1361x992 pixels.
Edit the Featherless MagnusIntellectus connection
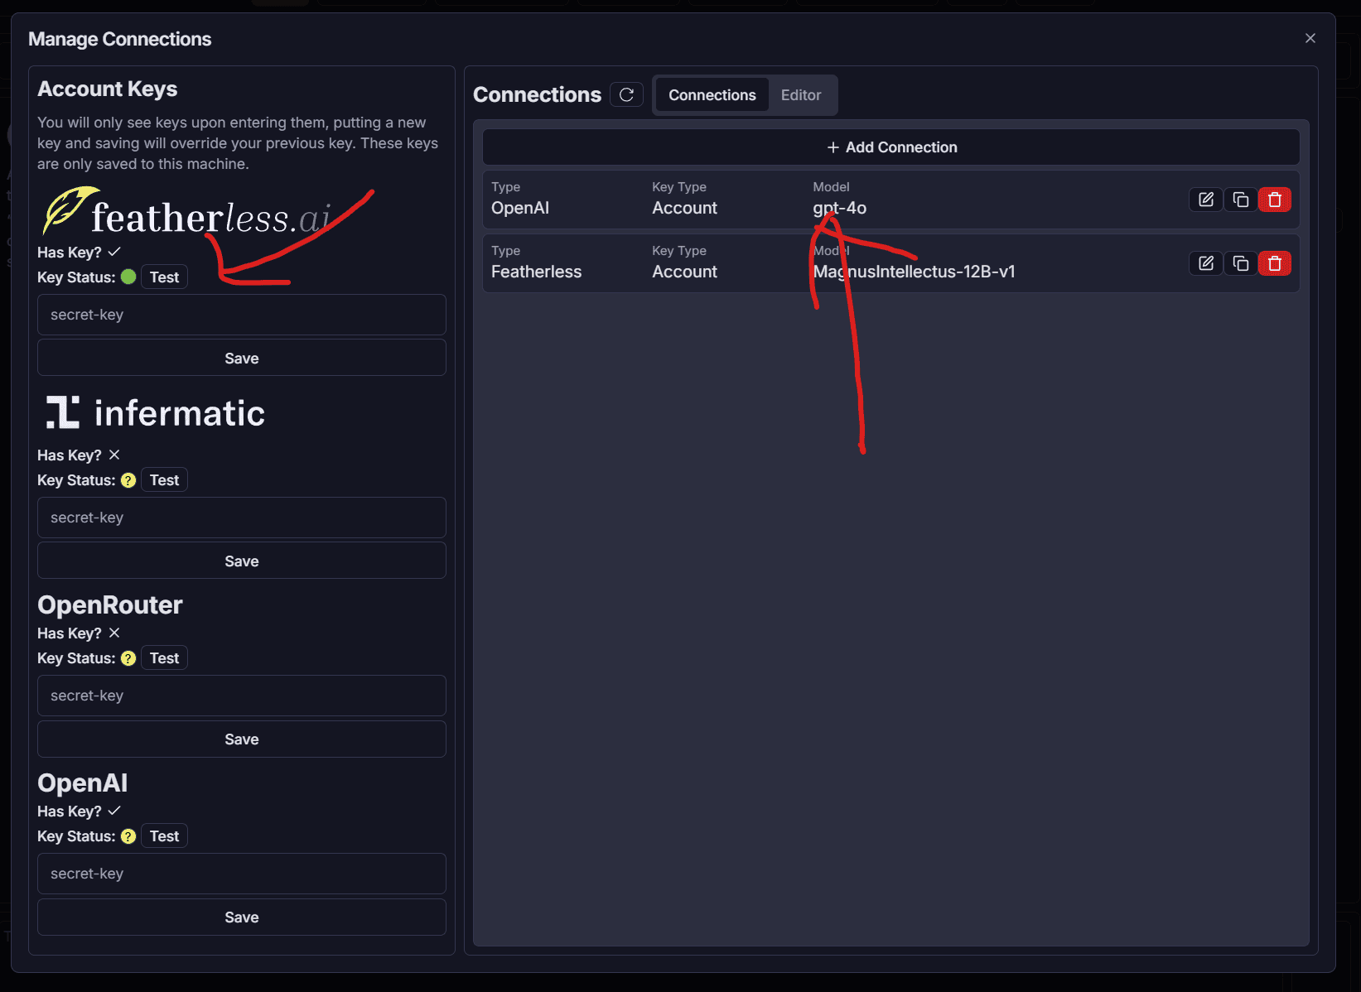tap(1206, 263)
